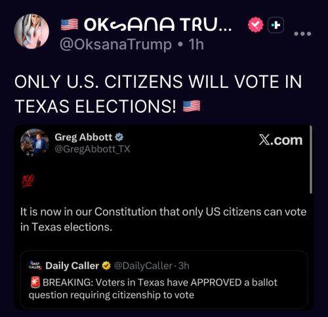Click the red 100 emoji
The image size is (328, 317).
[28, 181]
